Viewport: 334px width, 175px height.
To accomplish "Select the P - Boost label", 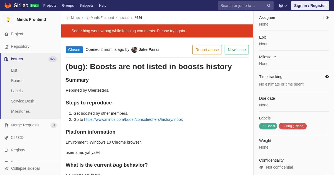I will point(268,126).
